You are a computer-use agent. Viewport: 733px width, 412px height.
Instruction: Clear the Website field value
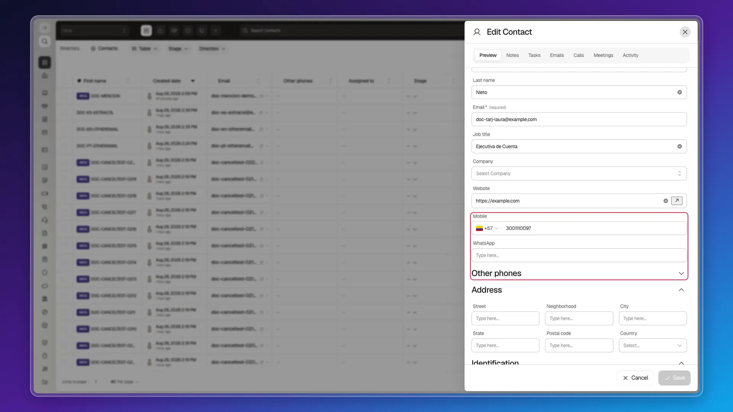click(x=665, y=201)
